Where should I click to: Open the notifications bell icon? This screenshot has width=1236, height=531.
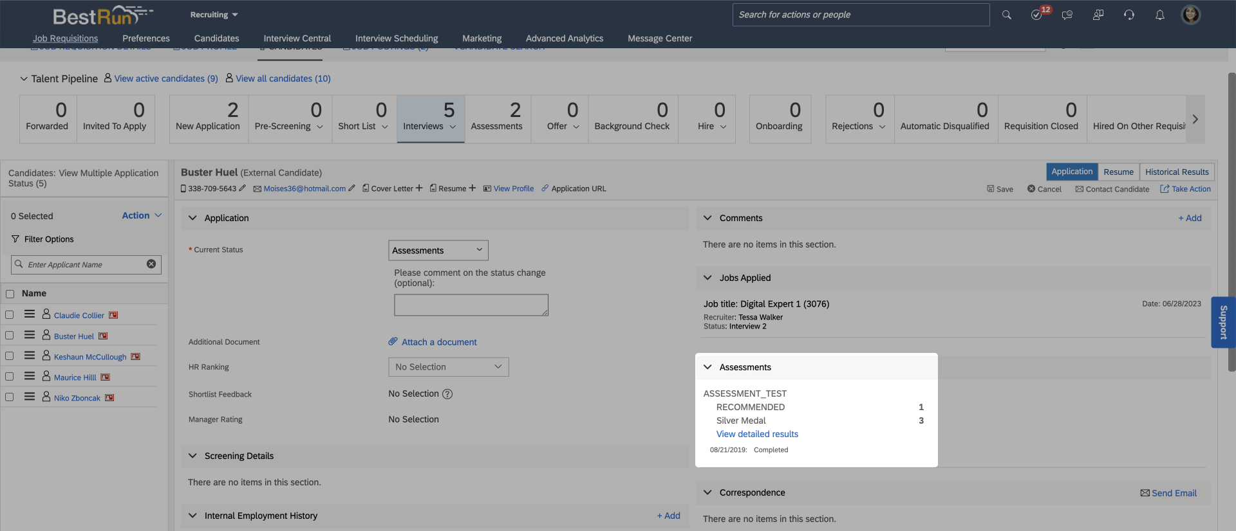1159,15
